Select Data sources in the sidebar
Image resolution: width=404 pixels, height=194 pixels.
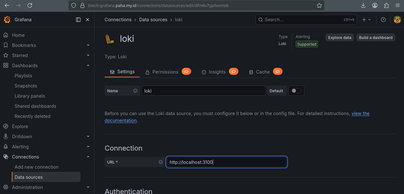coord(46,177)
